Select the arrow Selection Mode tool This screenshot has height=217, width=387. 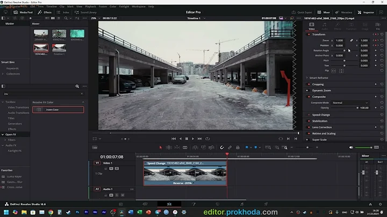(x=160, y=148)
